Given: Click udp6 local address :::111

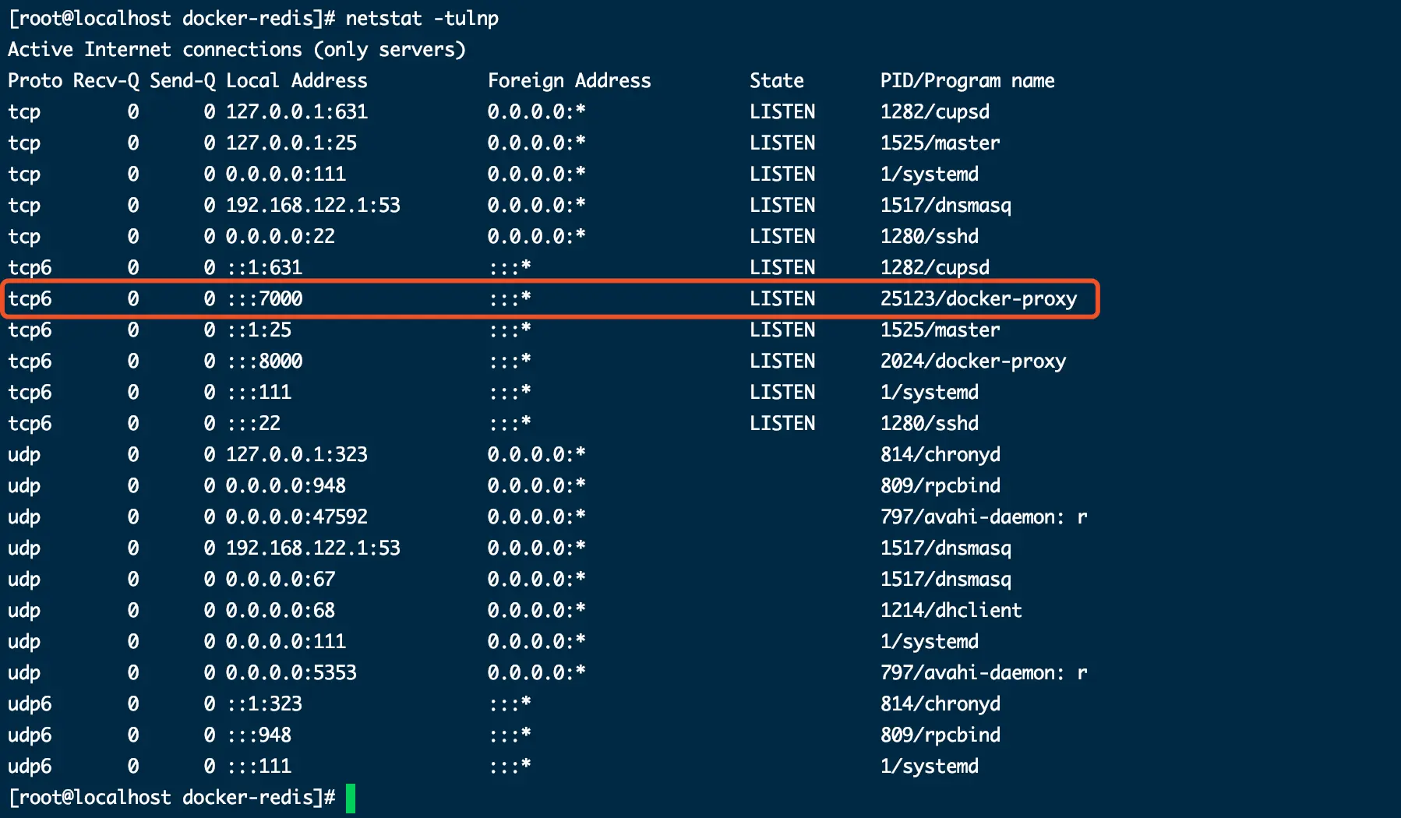Looking at the screenshot, I should [259, 767].
